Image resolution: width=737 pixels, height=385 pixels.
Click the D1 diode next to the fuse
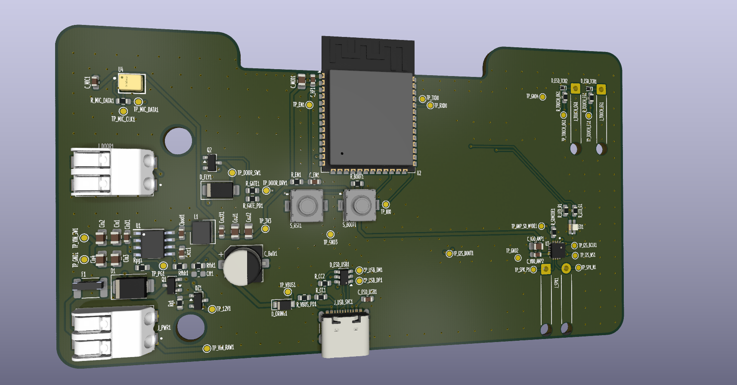coord(132,288)
